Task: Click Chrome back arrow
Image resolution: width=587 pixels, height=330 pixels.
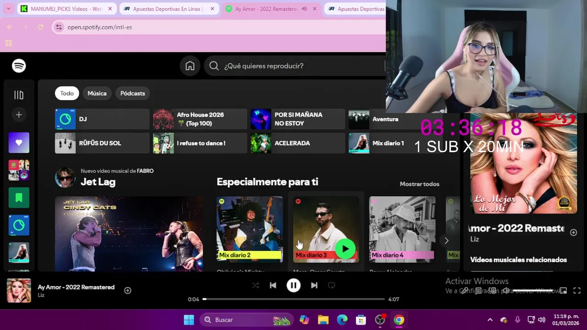Action: pyautogui.click(x=10, y=27)
